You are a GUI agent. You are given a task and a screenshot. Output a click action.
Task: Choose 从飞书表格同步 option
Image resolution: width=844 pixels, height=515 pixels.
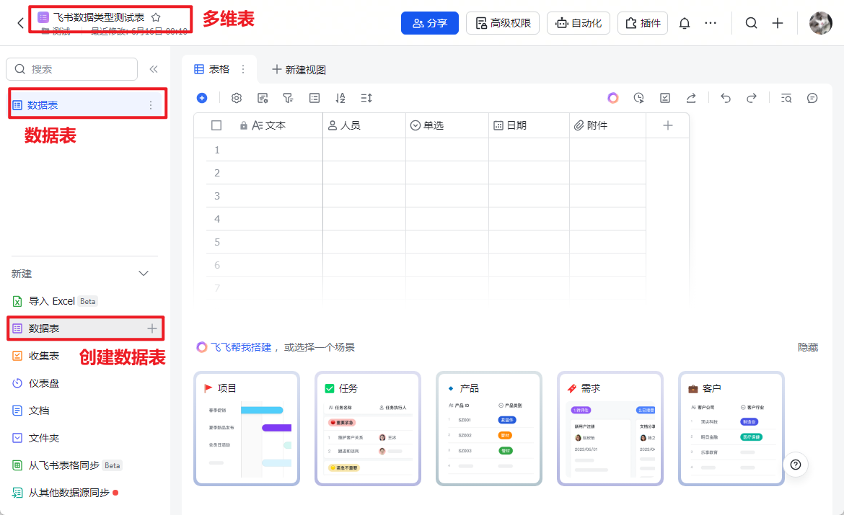[67, 465]
